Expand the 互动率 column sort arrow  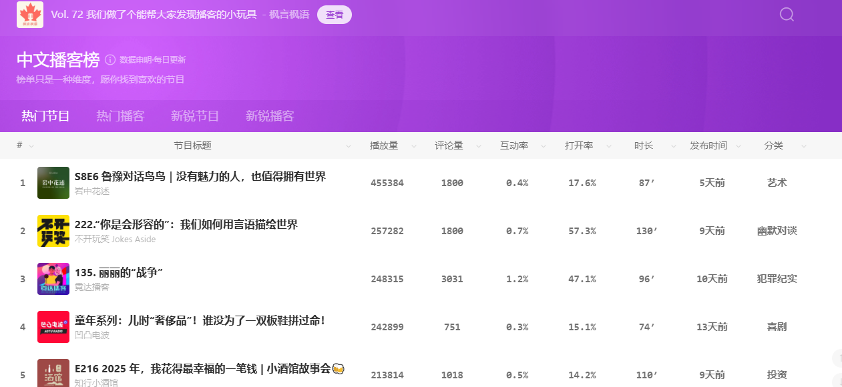pos(544,146)
